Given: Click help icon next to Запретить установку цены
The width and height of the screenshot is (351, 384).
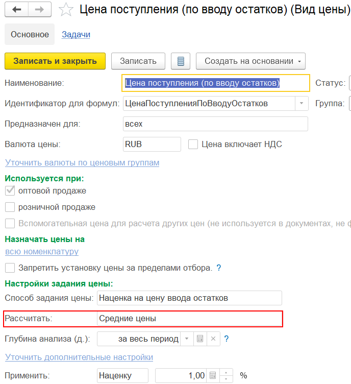Looking at the screenshot, I should [219, 268].
